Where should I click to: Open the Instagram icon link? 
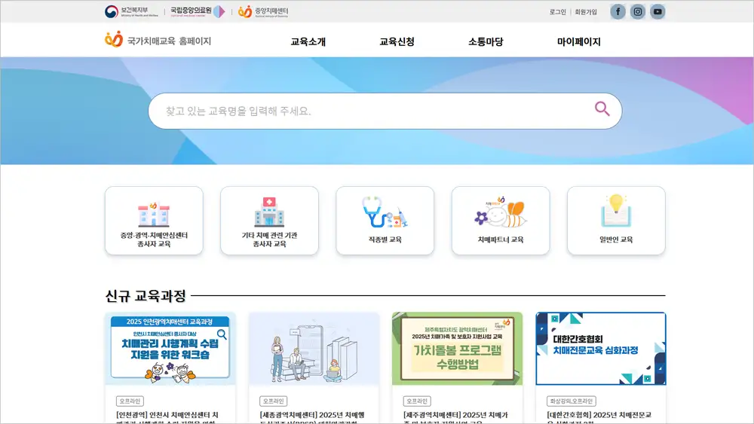[638, 11]
